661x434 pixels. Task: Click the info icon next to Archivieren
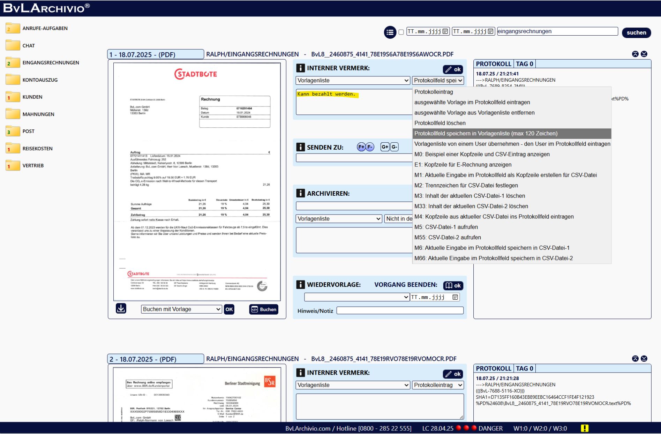click(x=300, y=193)
